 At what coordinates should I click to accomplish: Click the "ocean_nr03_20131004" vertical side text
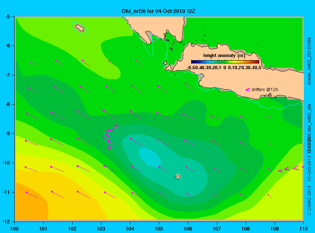(x=309, y=61)
